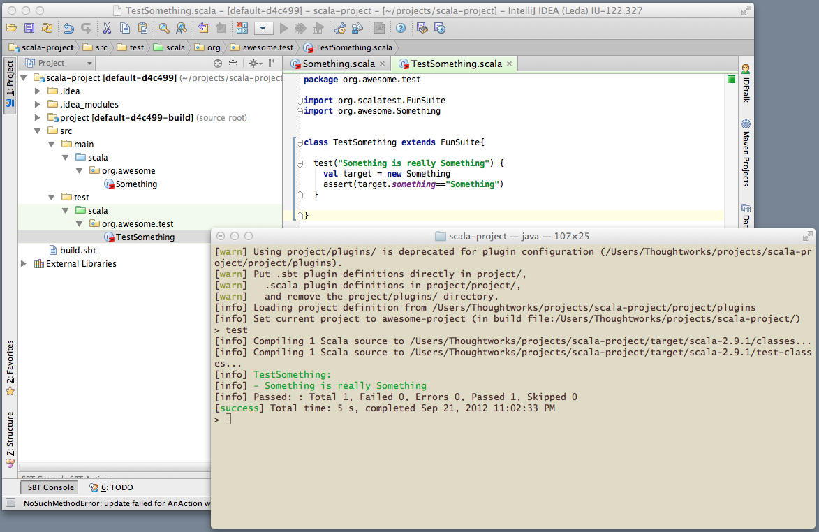The width and height of the screenshot is (819, 532).
Task: Click the Paste clipboard icon
Action: [142, 28]
